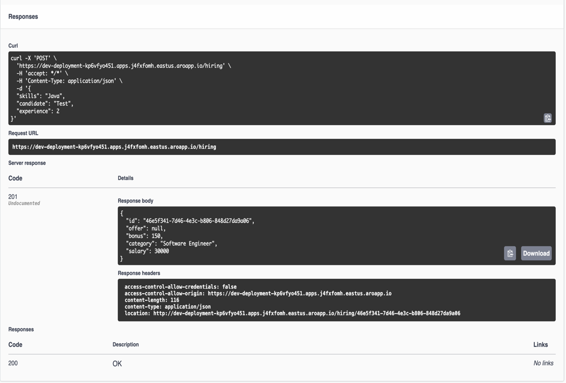Click the access-control-allow-credentials header line

point(180,287)
